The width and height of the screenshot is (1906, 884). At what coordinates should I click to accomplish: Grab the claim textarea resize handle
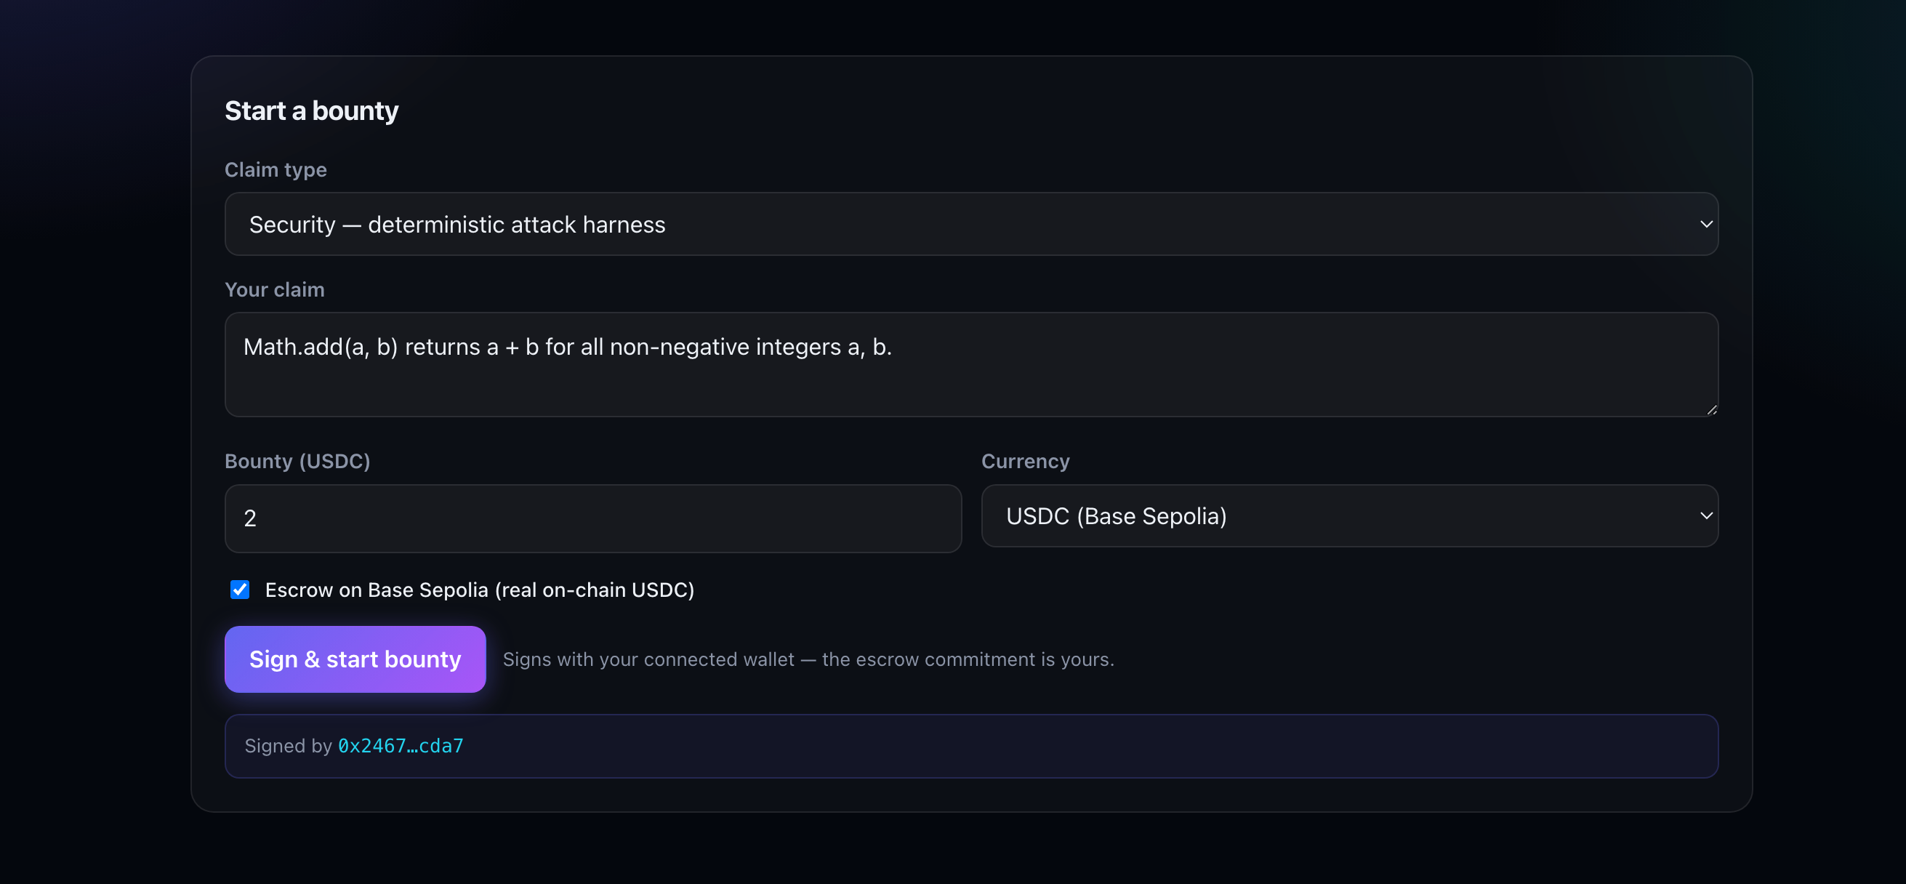pos(1711,410)
